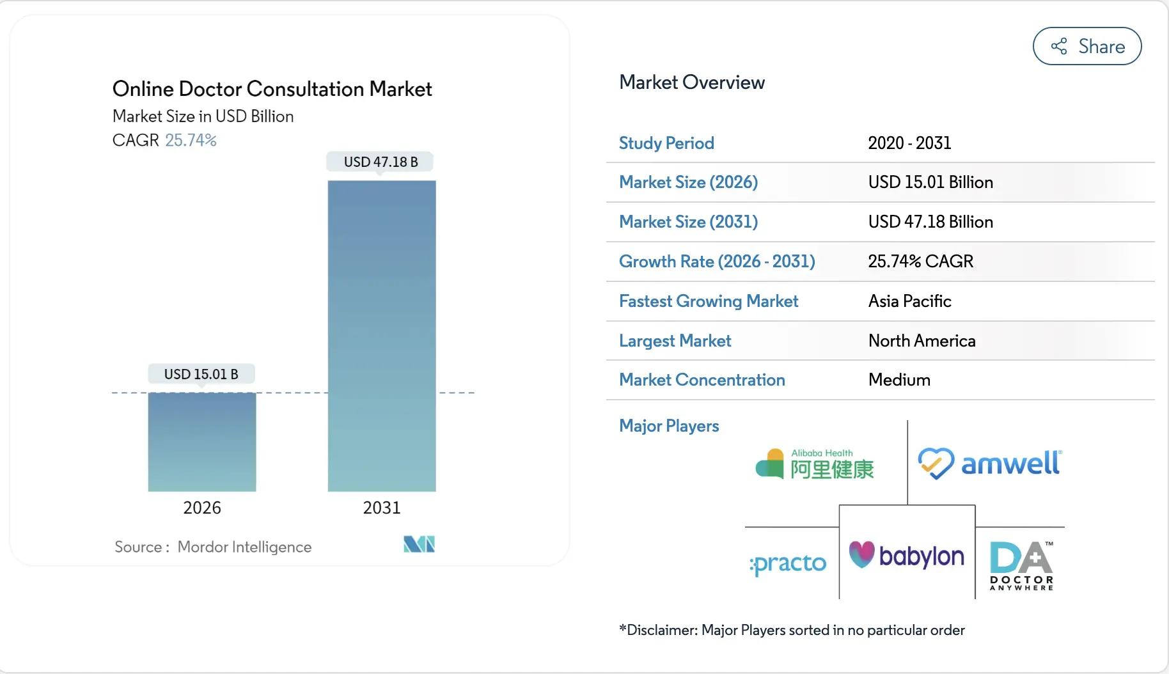
Task: Click the USD 47.18 B value label
Action: (x=380, y=162)
